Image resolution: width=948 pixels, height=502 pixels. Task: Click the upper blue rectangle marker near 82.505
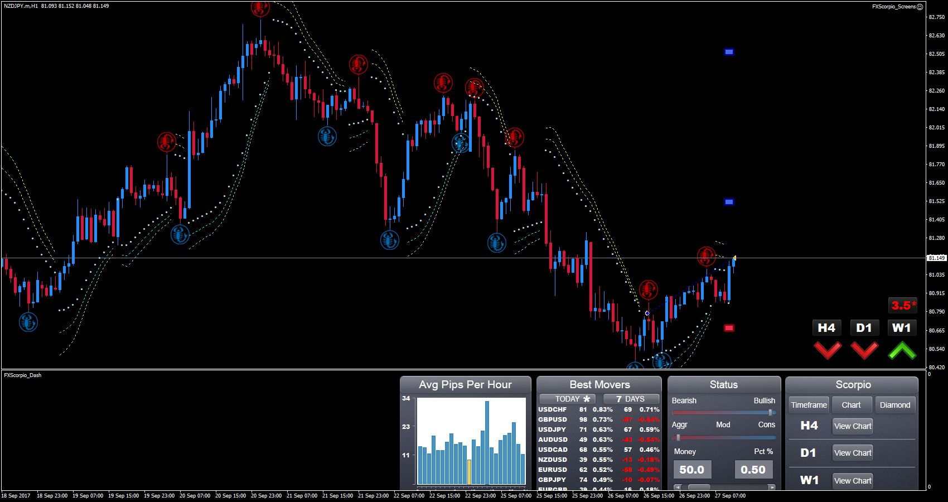pos(729,52)
